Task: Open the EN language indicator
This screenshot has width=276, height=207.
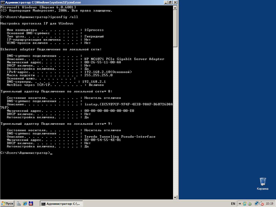Action: coord(233,204)
